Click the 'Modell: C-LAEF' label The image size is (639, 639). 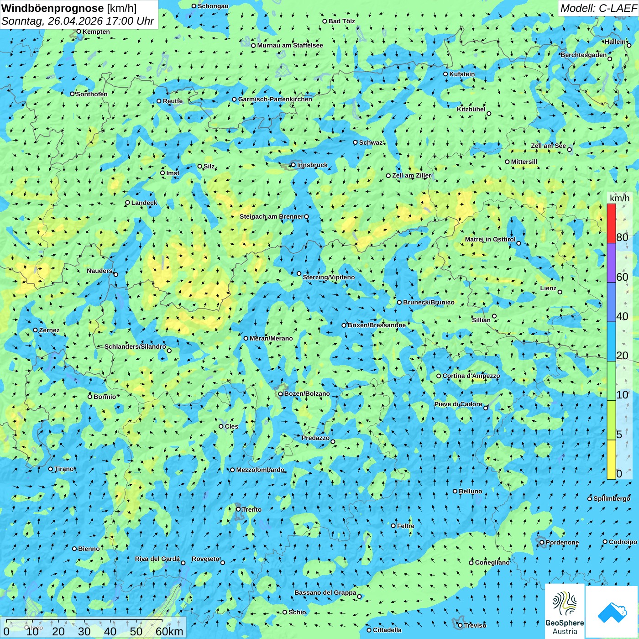point(598,8)
